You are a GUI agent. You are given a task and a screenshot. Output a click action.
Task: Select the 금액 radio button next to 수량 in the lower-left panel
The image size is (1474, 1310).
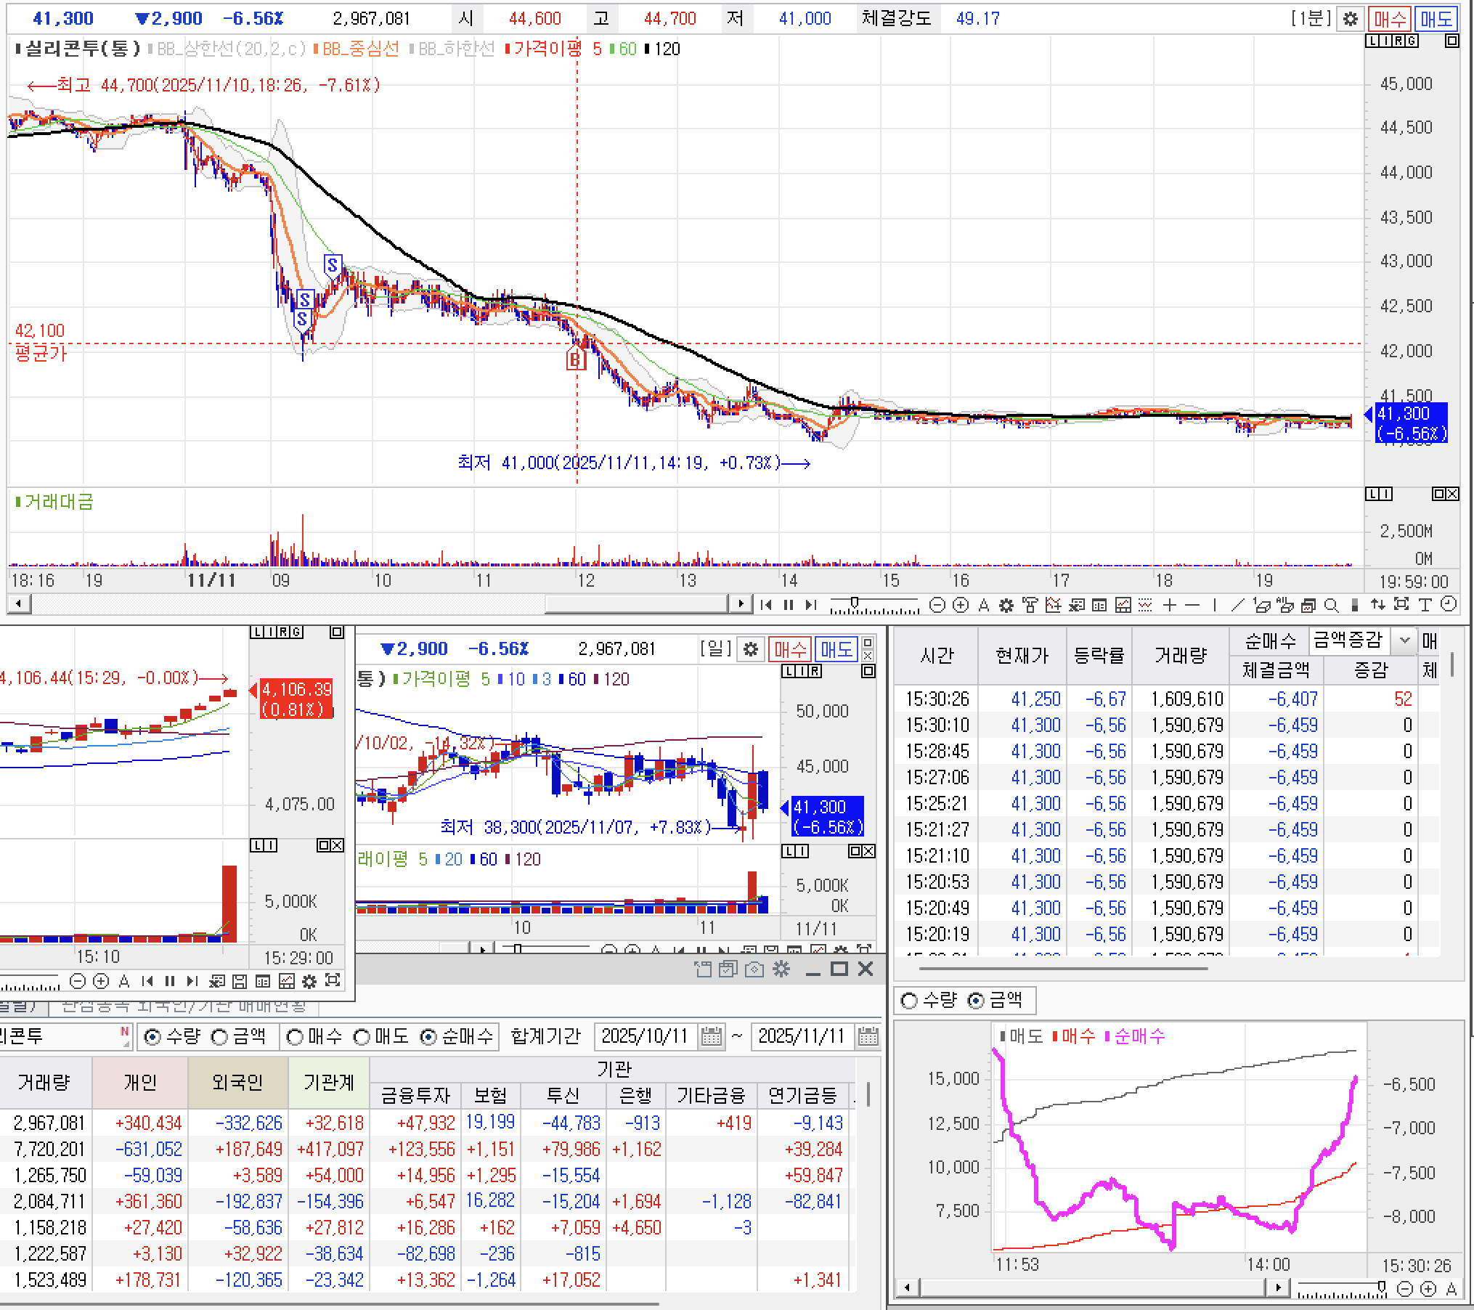tap(220, 1037)
